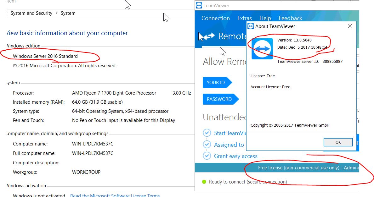Click the computer name WIN-LPDL7KM537C value
Image resolution: width=374 pixels, height=197 pixels.
click(93, 144)
